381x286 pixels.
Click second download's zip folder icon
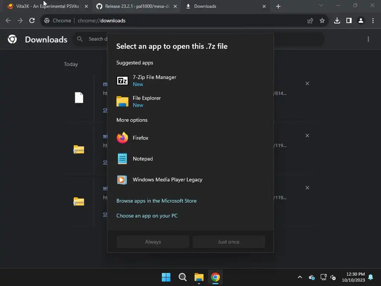click(x=79, y=149)
